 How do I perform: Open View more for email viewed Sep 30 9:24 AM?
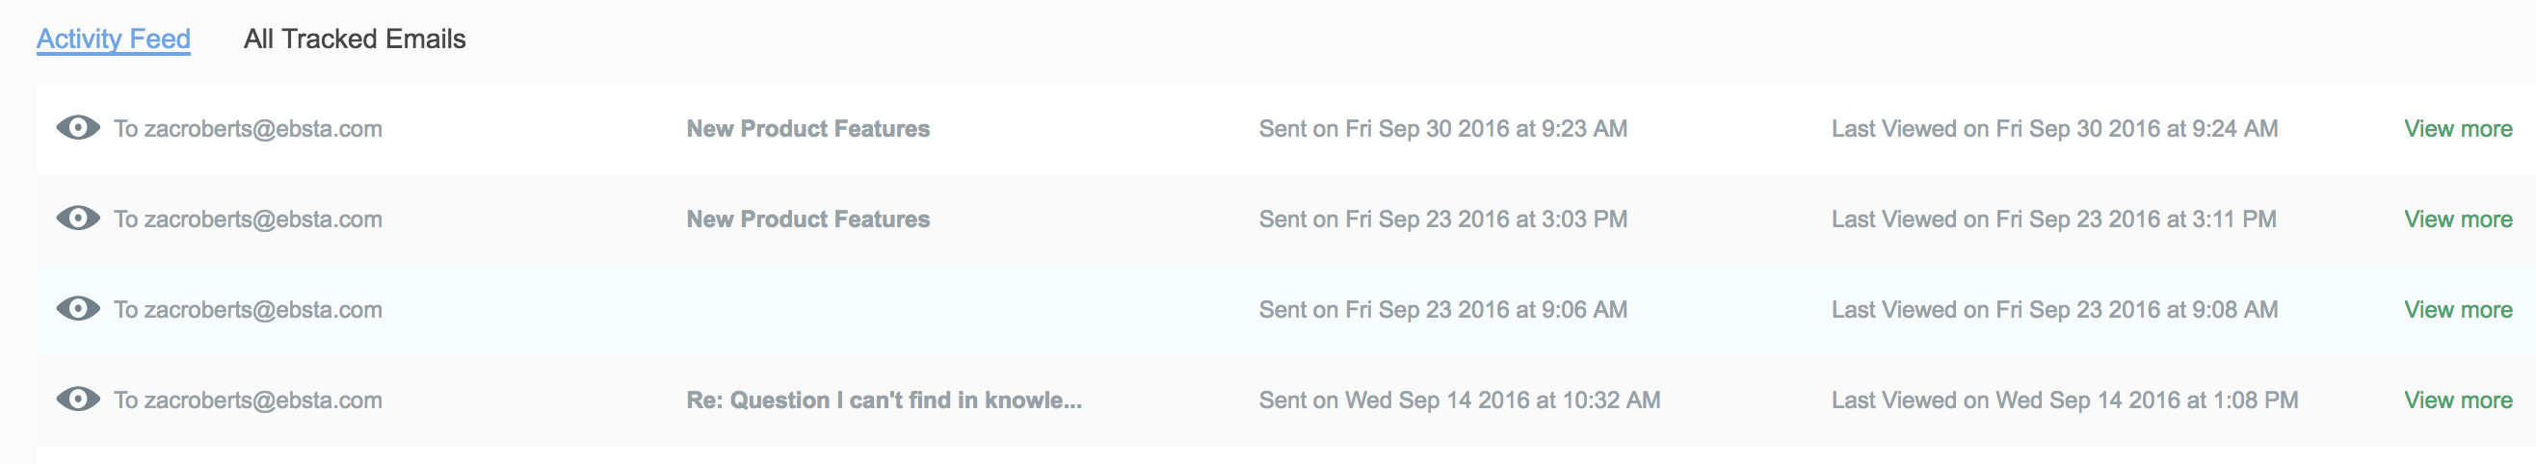pos(2457,129)
